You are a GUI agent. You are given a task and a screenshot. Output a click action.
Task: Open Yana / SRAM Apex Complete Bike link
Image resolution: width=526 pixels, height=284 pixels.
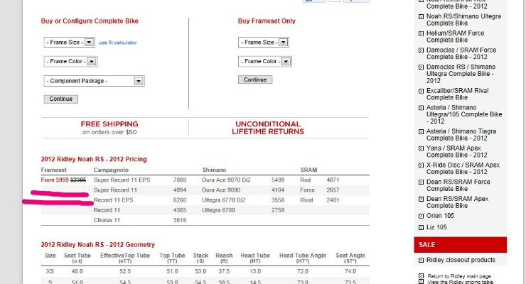[x=456, y=151]
